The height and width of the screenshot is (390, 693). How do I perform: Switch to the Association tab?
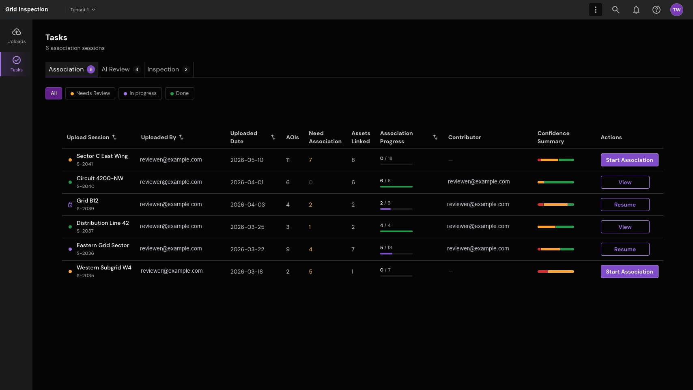pyautogui.click(x=72, y=69)
